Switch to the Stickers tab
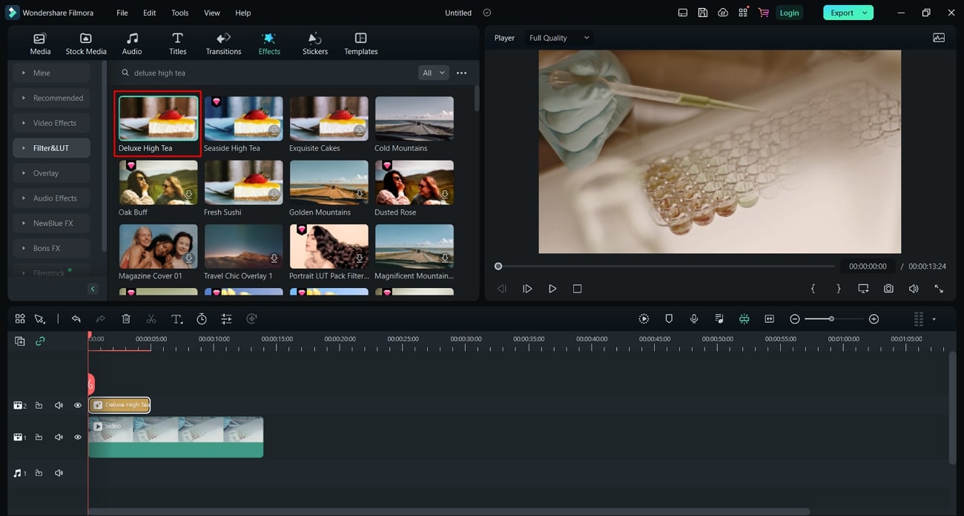Screen dimensions: 964x516 [x=315, y=44]
